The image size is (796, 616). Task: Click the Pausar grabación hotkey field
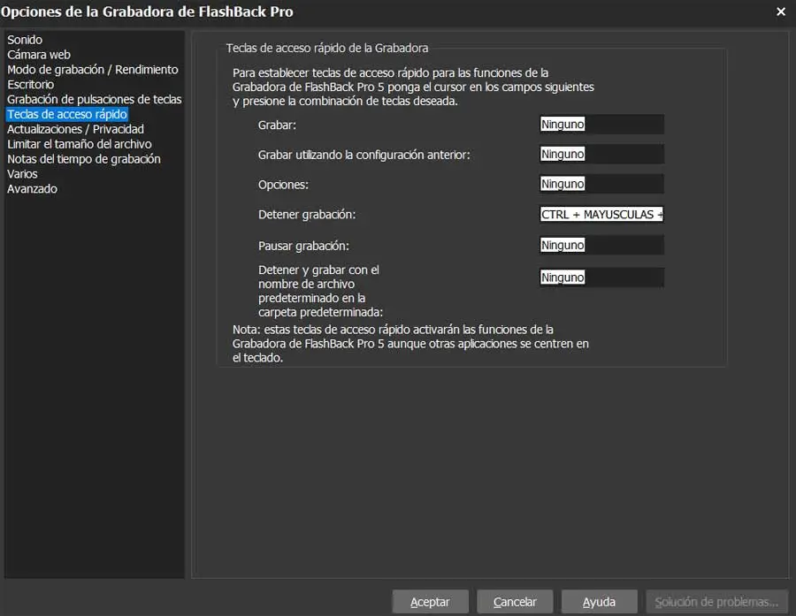point(601,245)
